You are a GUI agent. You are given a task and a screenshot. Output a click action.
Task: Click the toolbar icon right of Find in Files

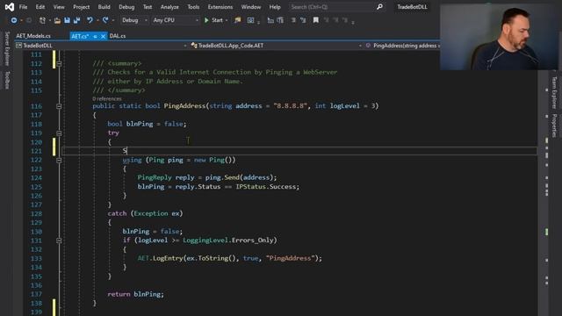point(250,20)
